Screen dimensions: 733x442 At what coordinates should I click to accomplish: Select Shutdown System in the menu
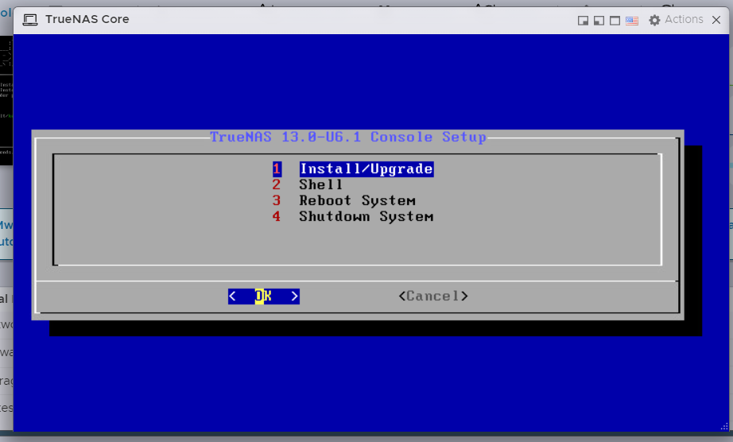point(366,216)
